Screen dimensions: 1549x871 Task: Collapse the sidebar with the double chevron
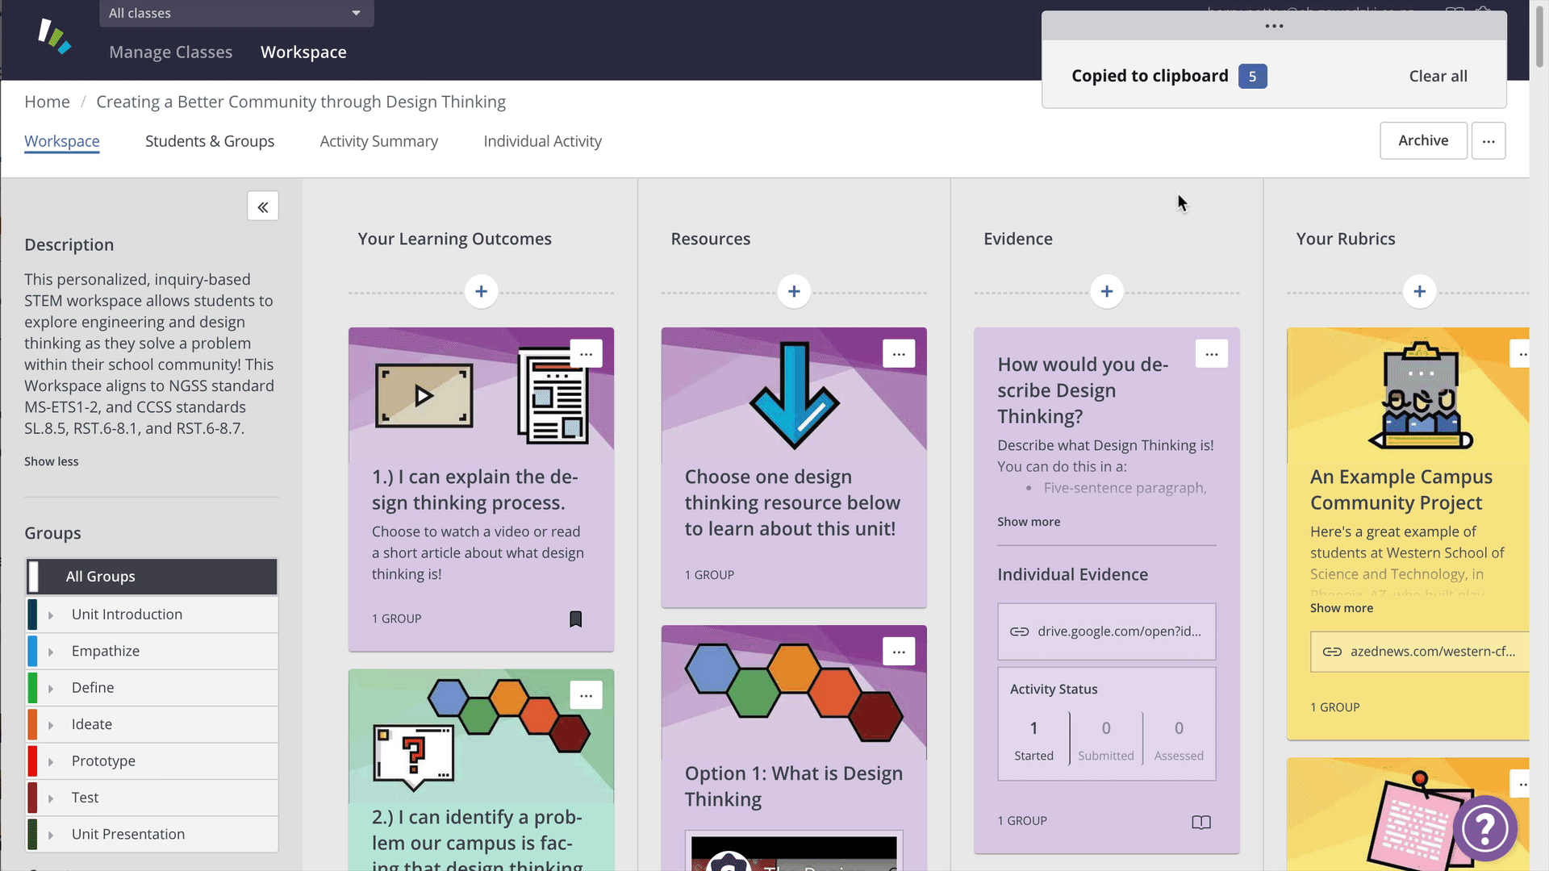[x=263, y=207]
